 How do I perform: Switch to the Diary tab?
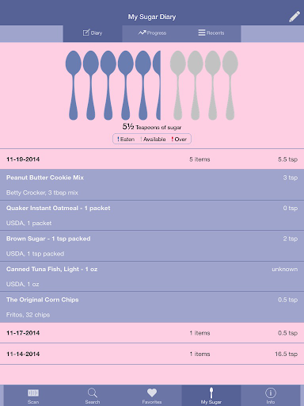point(93,33)
